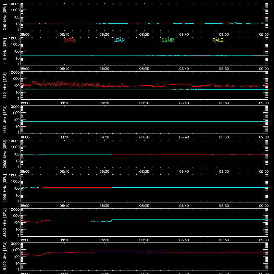The image size is (274, 274).
Task: Click 08:00 time label under 610 MHz plot
Action: 25,103
